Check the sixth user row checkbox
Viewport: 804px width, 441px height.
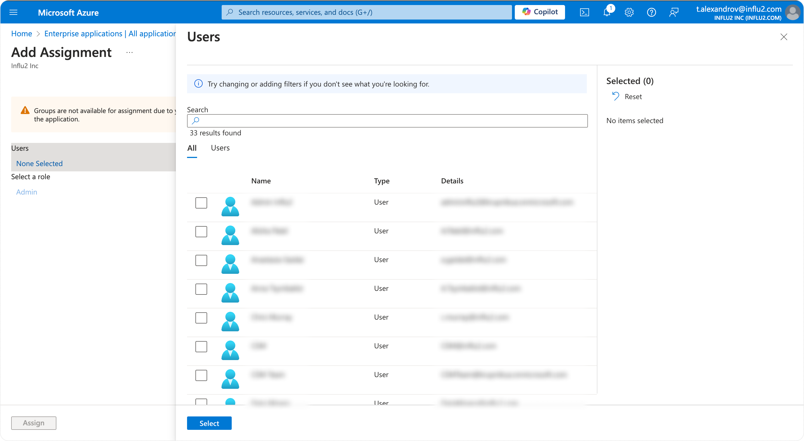pyautogui.click(x=201, y=346)
